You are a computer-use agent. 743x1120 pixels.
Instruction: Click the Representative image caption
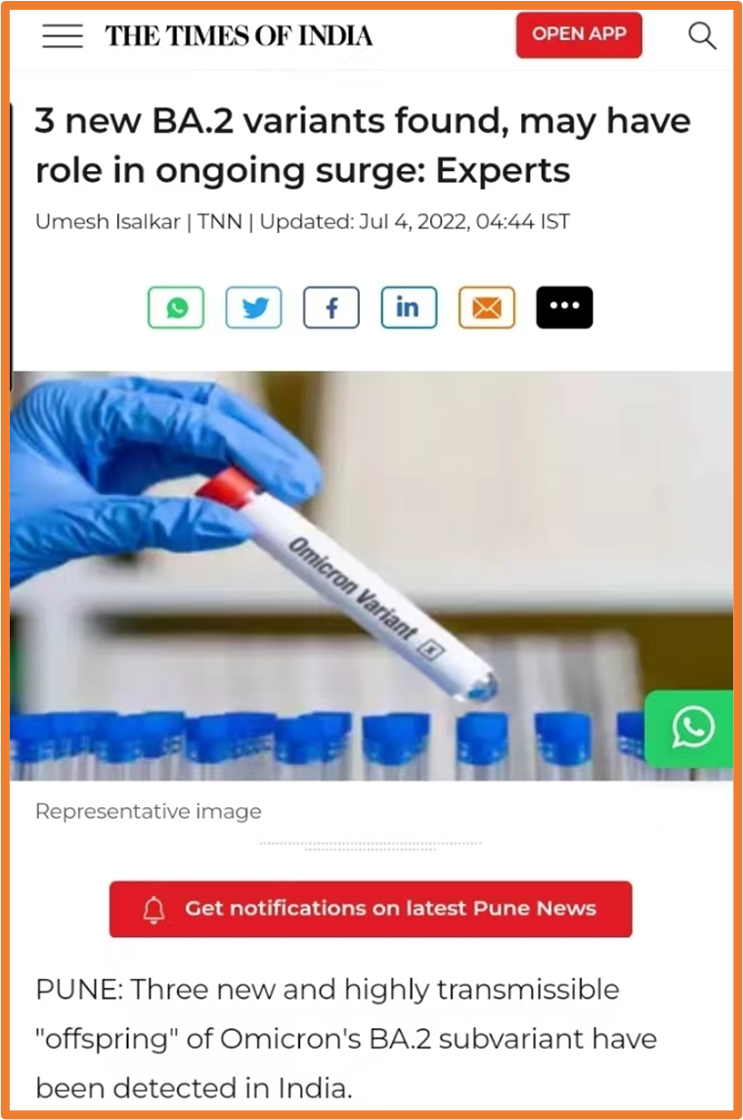pyautogui.click(x=149, y=812)
